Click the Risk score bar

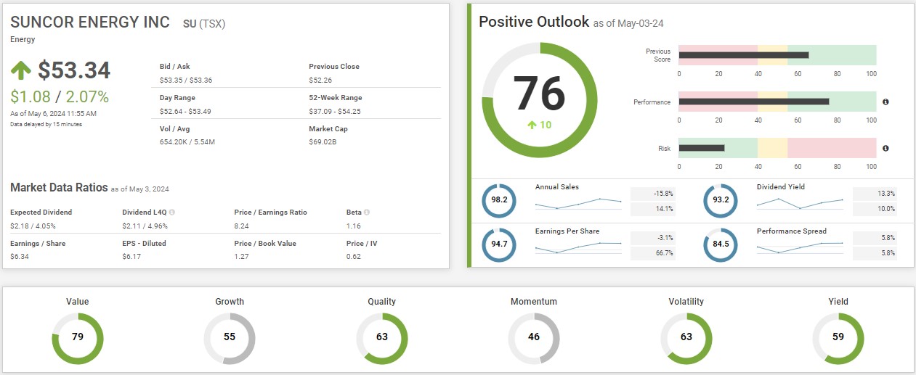(x=777, y=148)
